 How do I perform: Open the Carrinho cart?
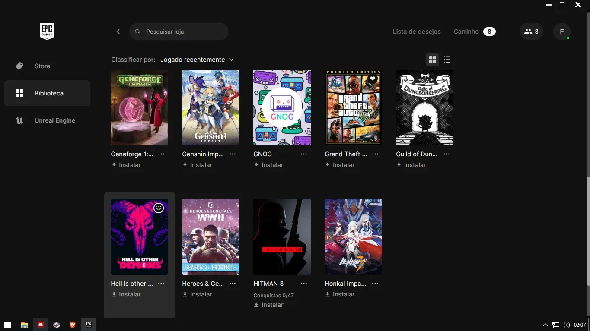(x=475, y=32)
